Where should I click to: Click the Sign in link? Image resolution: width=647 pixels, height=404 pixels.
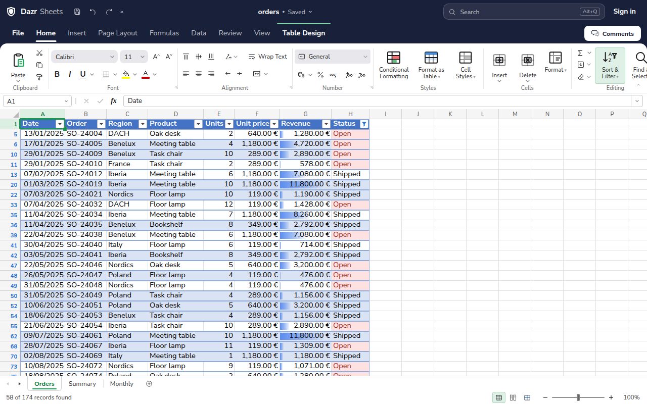[x=624, y=12]
